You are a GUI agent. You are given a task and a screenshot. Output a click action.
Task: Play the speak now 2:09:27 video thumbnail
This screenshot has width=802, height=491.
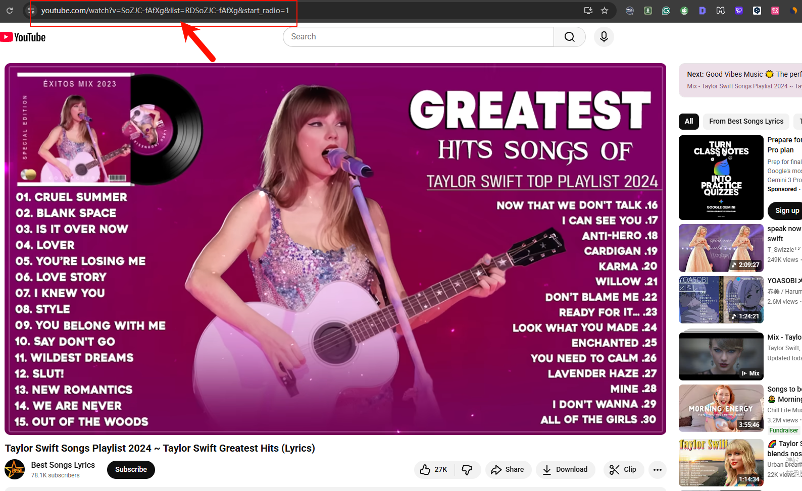721,248
